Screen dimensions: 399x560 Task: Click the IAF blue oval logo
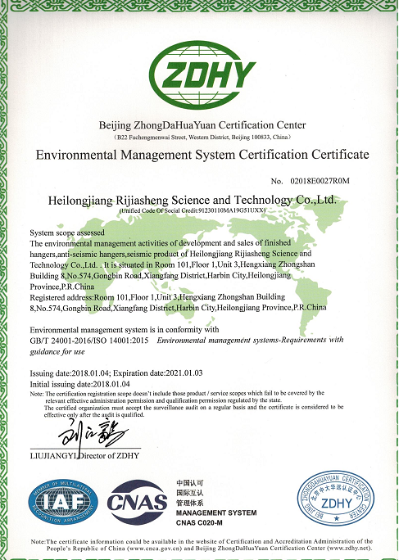coord(63,503)
